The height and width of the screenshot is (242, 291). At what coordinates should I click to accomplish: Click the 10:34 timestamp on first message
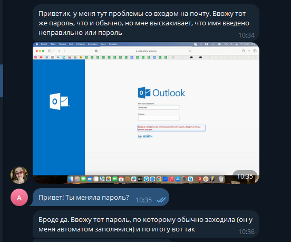(246, 35)
